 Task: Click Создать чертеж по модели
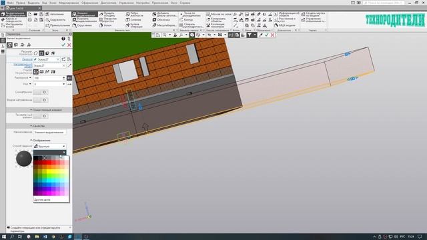point(313,14)
